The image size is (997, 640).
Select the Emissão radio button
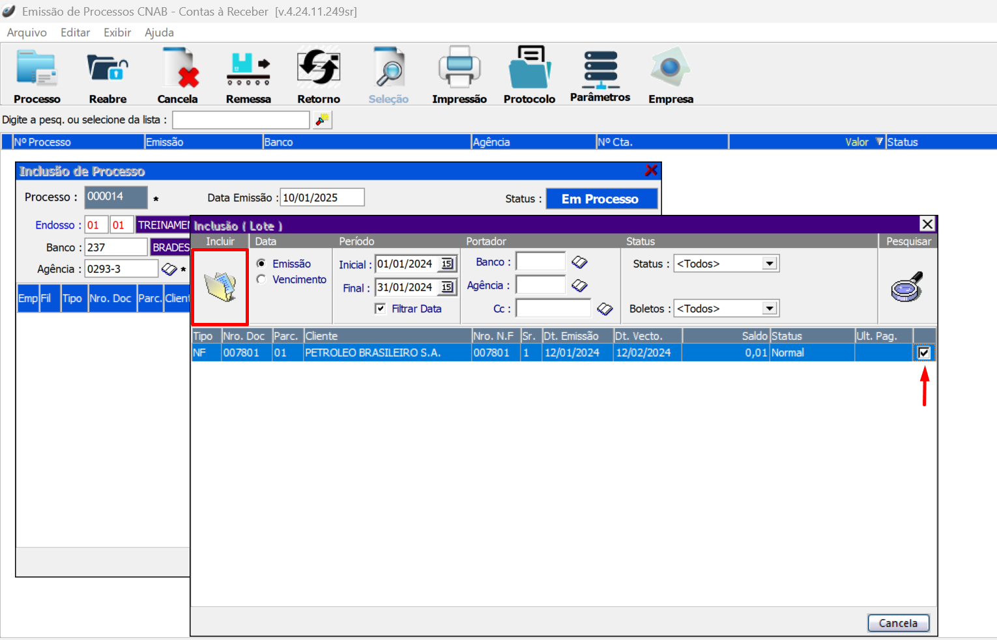pos(261,264)
